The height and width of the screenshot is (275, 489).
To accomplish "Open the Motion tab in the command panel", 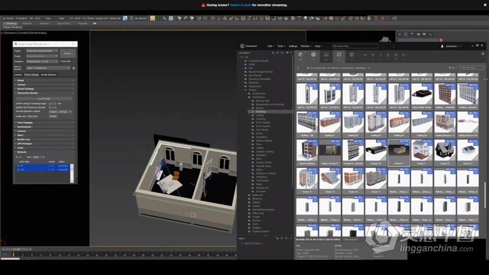I will 418,34.
